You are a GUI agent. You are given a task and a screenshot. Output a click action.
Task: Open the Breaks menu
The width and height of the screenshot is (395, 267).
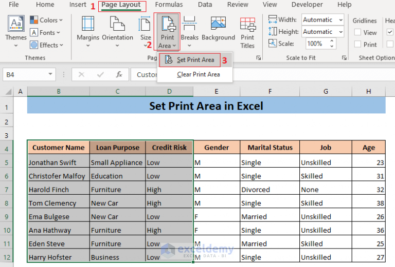pos(189,31)
